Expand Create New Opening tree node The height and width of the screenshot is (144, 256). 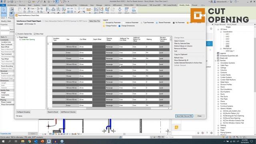pyautogui.click(x=20, y=40)
